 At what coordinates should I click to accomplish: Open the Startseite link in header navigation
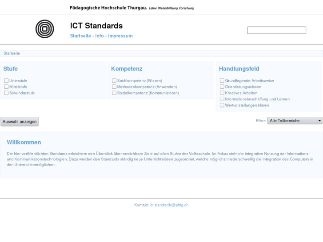80,36
